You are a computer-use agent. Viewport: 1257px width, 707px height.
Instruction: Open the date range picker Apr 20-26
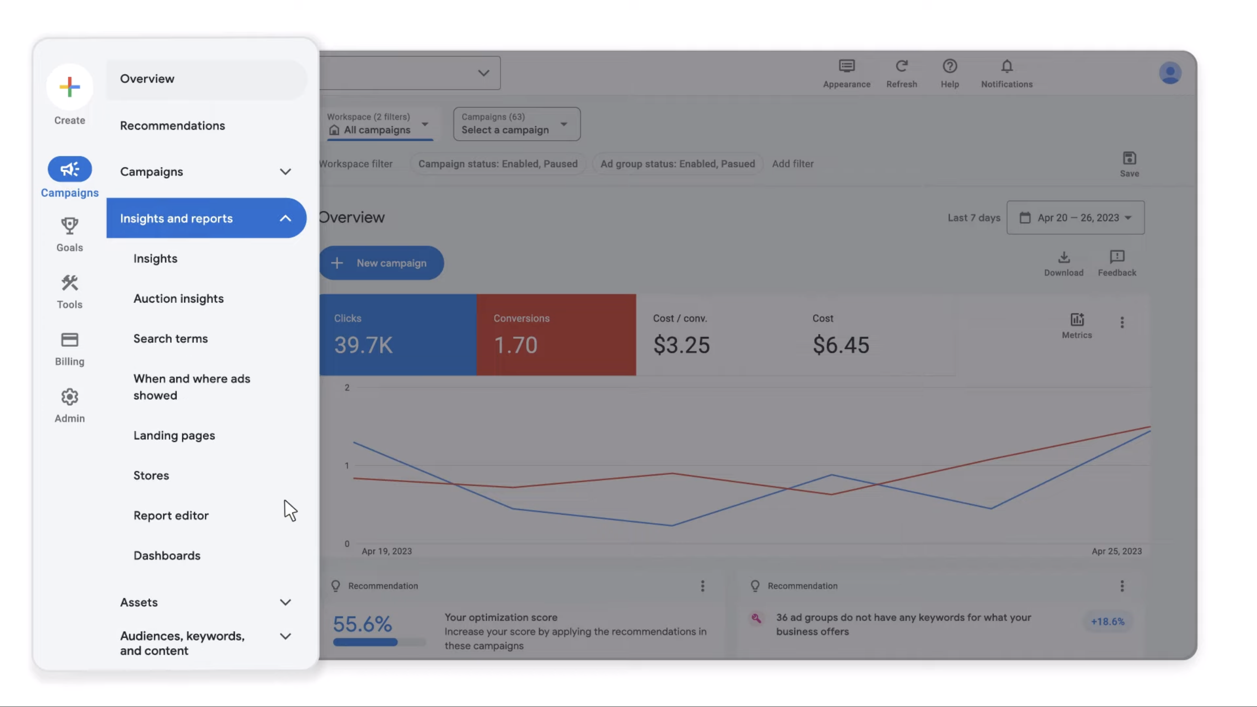tap(1075, 218)
